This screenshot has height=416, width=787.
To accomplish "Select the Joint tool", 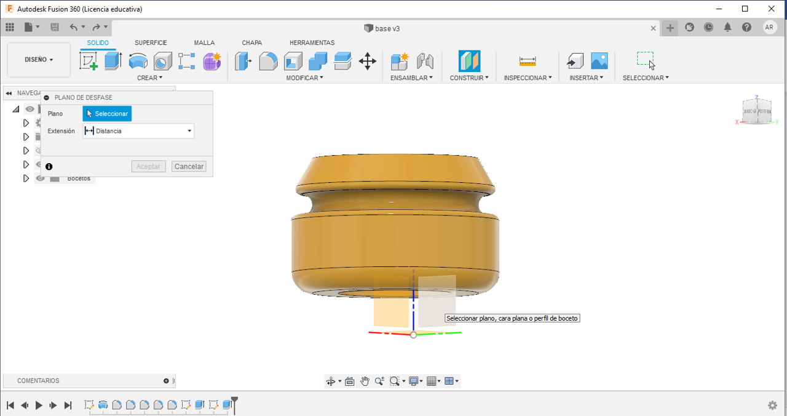I will click(x=424, y=61).
